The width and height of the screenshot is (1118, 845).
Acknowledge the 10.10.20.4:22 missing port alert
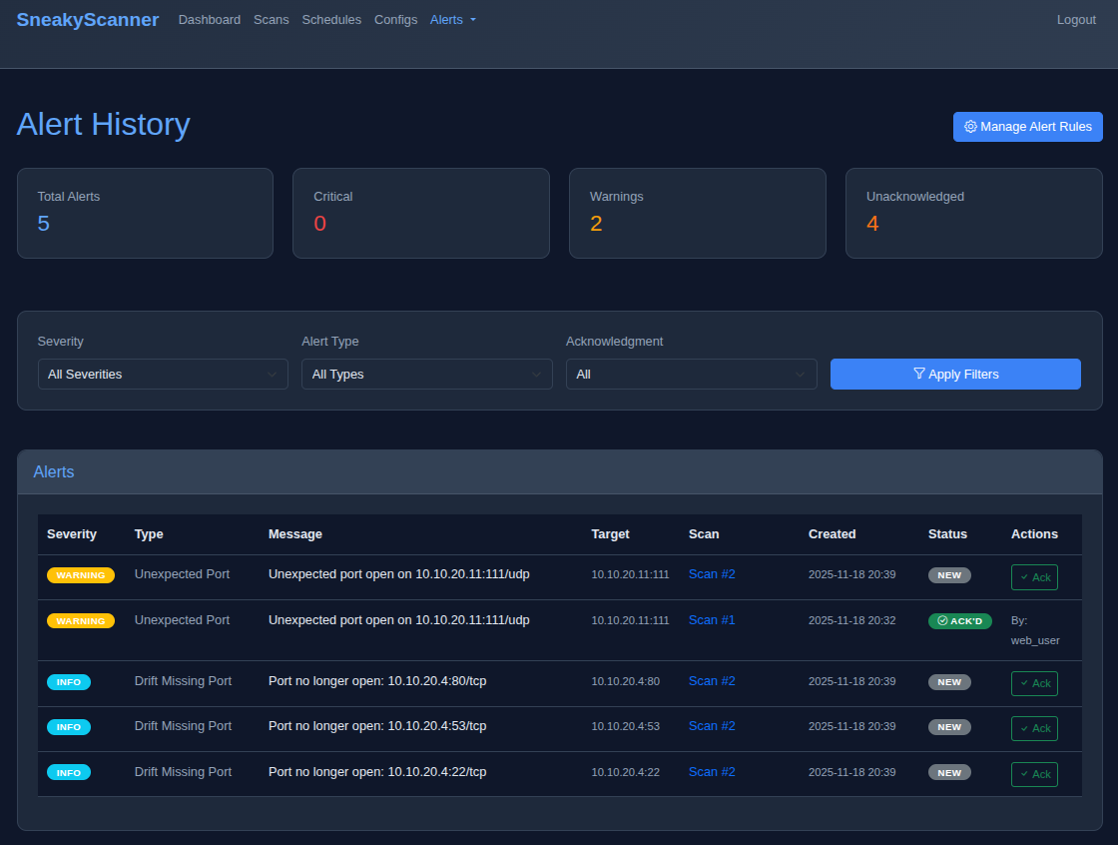click(1034, 774)
